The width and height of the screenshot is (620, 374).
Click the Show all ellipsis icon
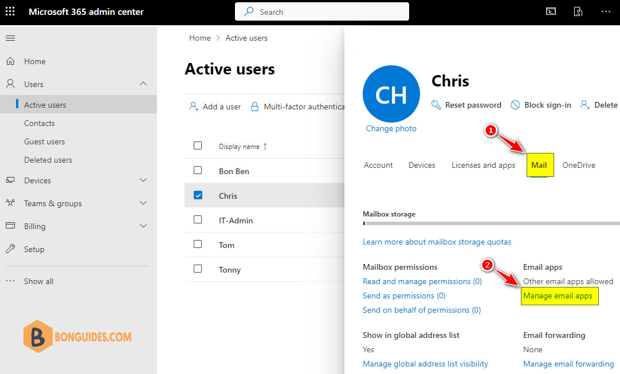11,281
